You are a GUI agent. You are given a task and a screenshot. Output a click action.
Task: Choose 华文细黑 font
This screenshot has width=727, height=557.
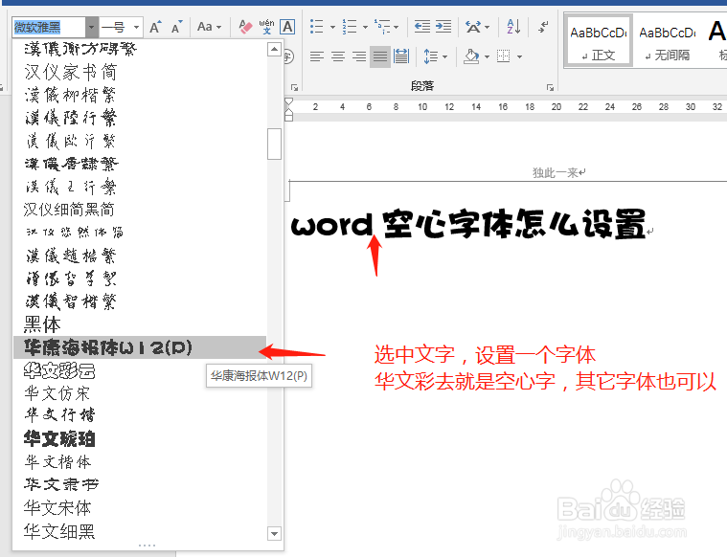140,531
